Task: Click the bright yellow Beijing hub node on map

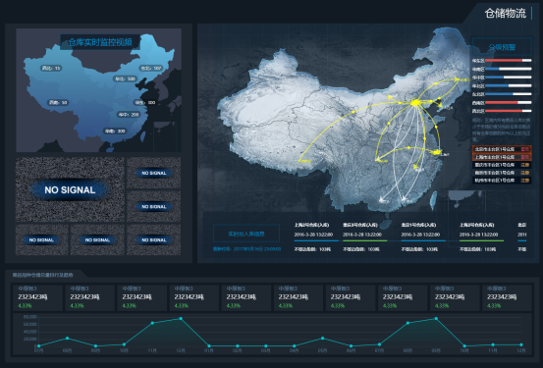Action: [415, 102]
